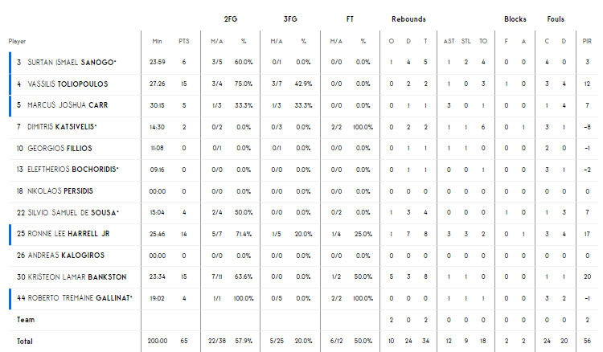Screen dimensions: 603x352
Task: Select Roberto Tremaine Gallinat name
Action: coord(80,298)
